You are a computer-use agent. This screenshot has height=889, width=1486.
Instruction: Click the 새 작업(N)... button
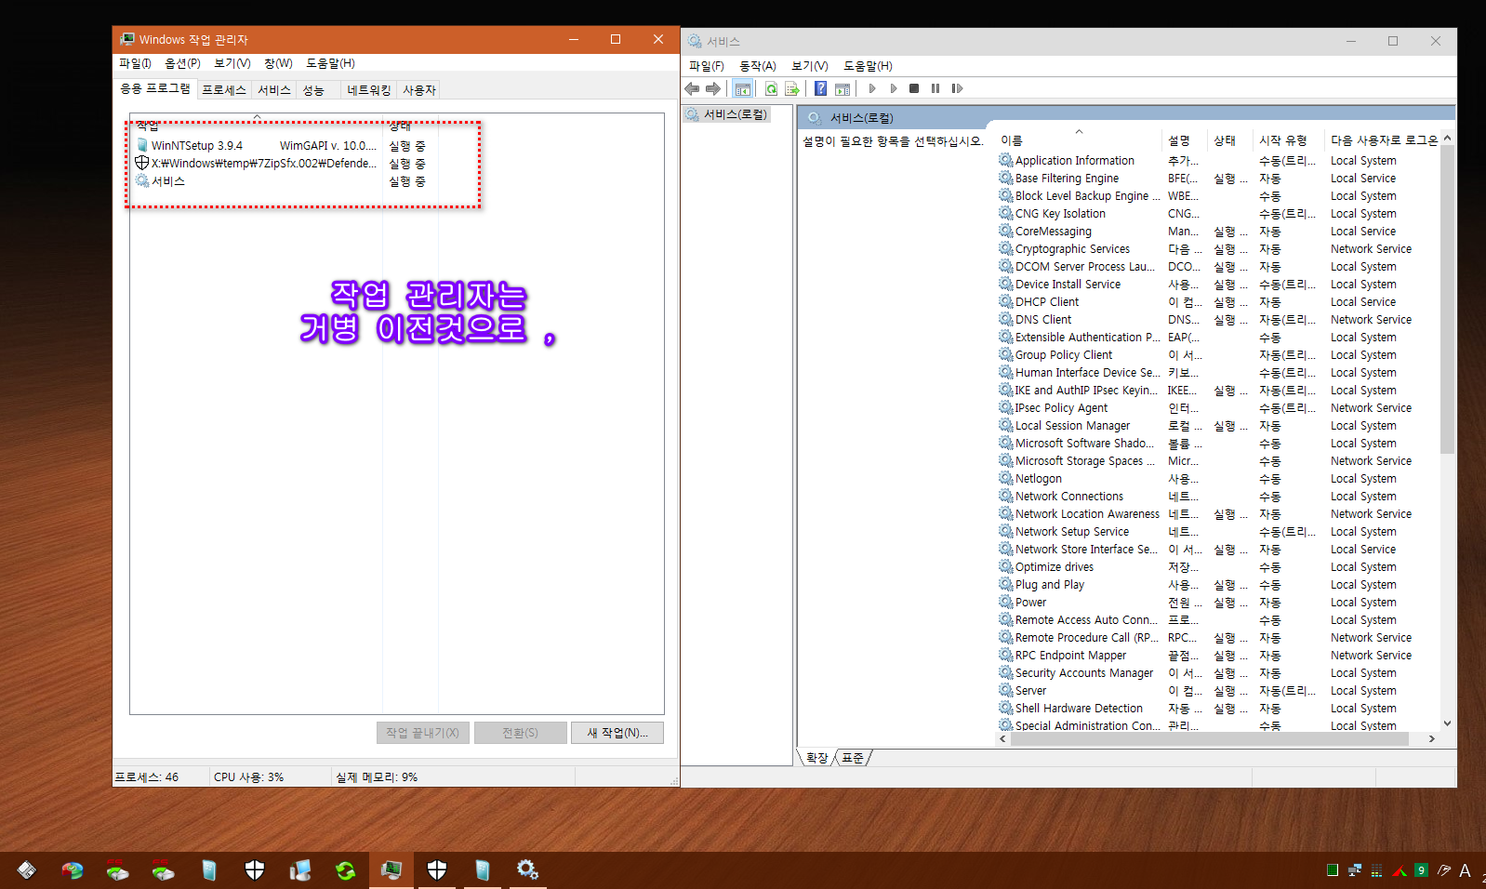pos(617,733)
